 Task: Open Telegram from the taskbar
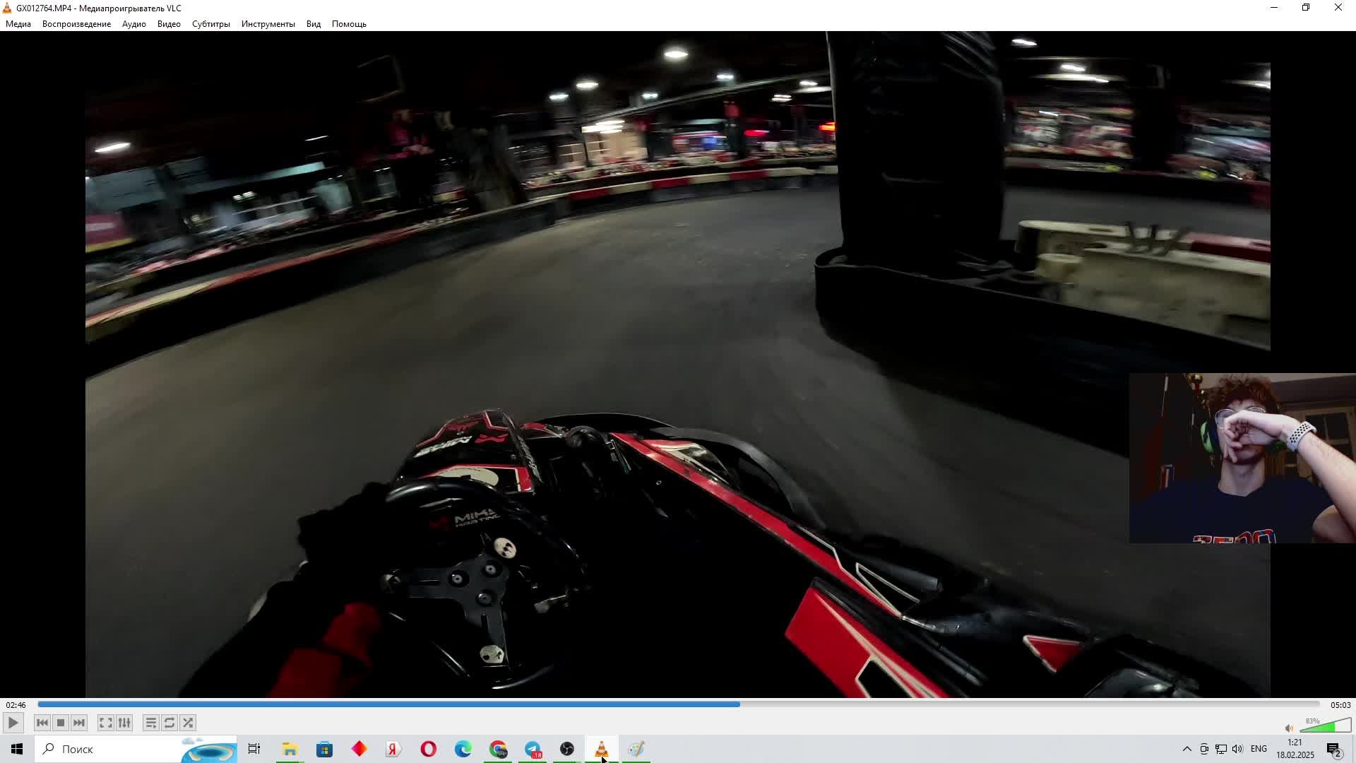[x=533, y=749]
